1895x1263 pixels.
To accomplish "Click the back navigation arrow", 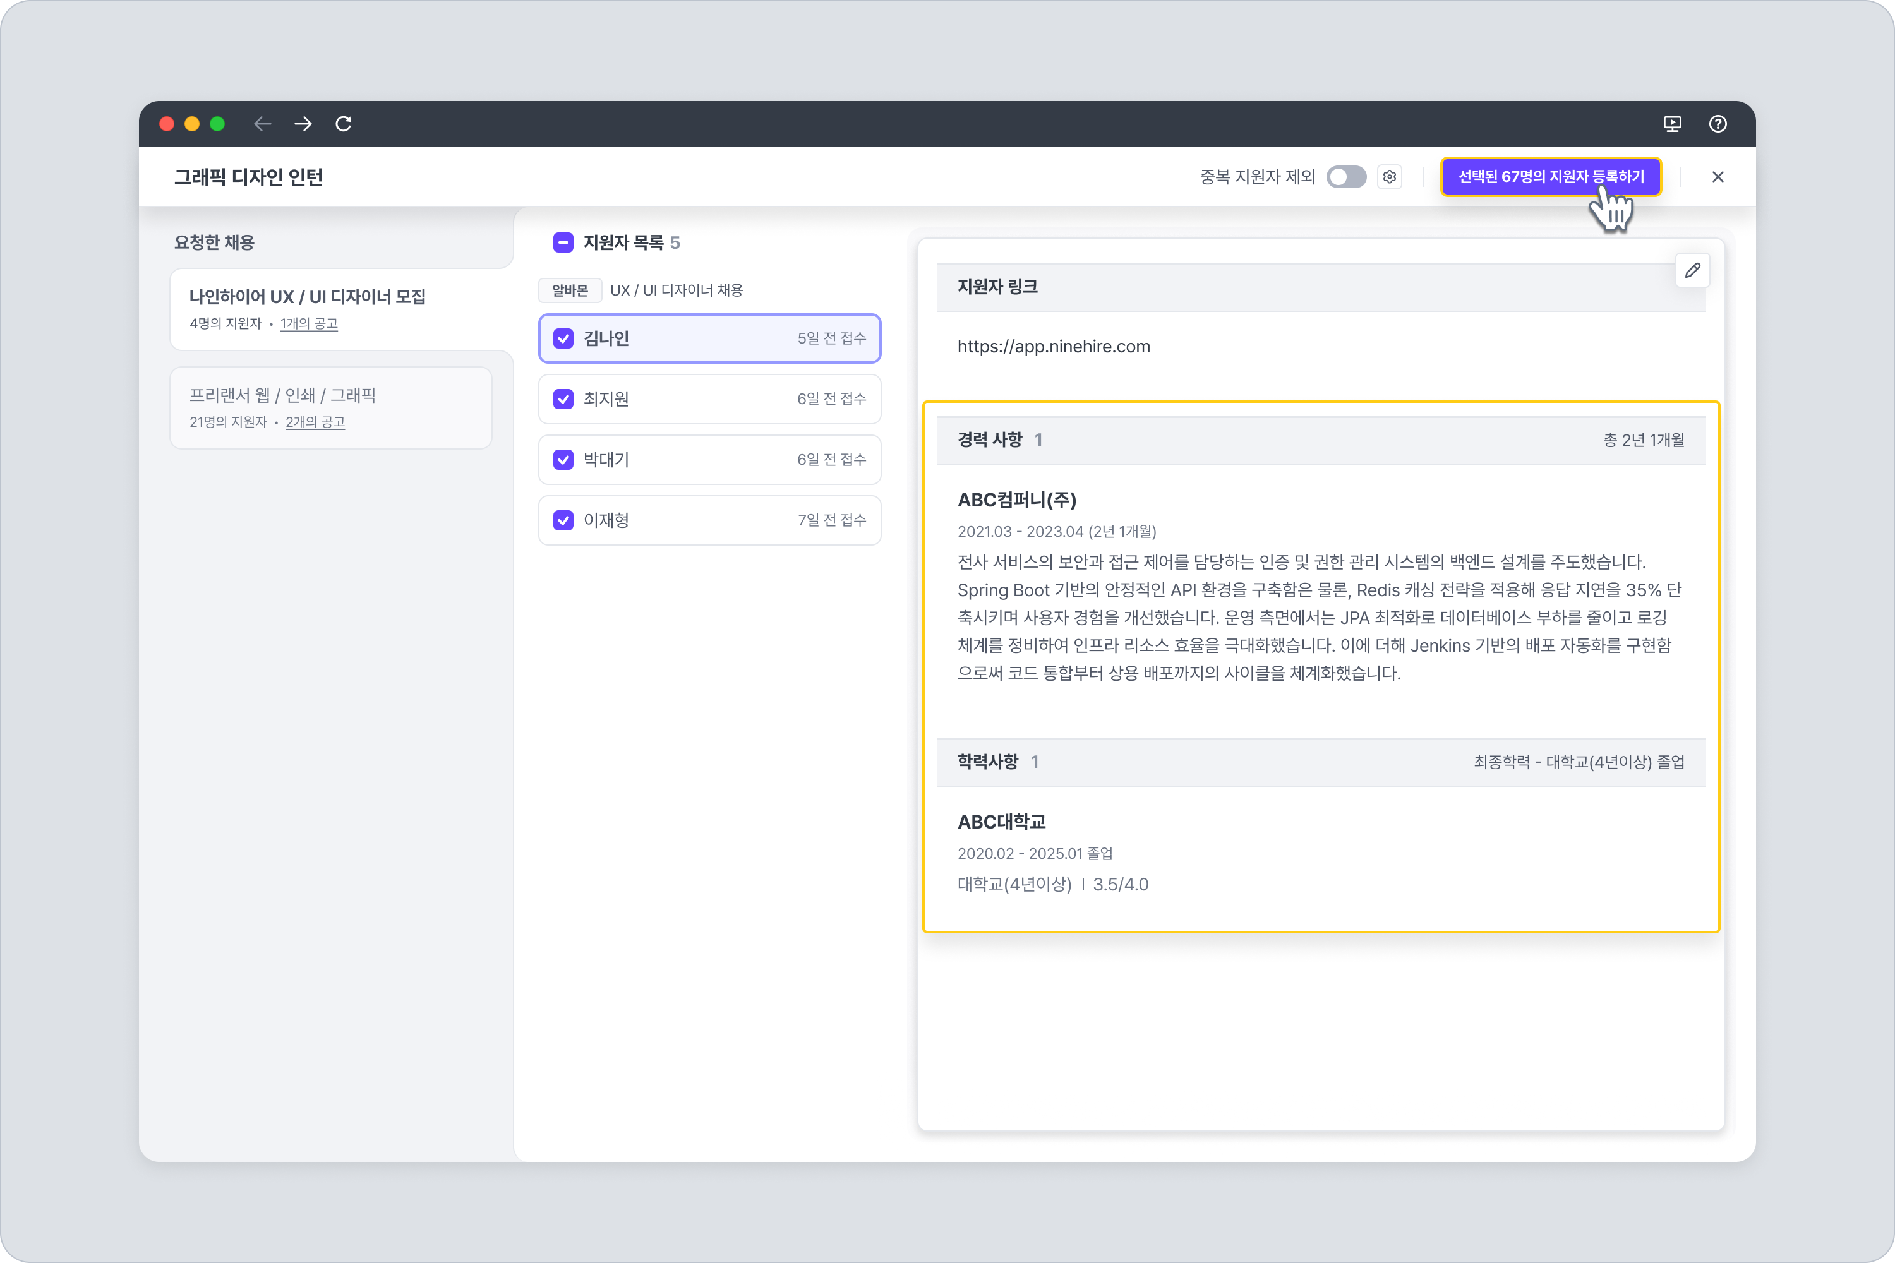I will [x=263, y=123].
